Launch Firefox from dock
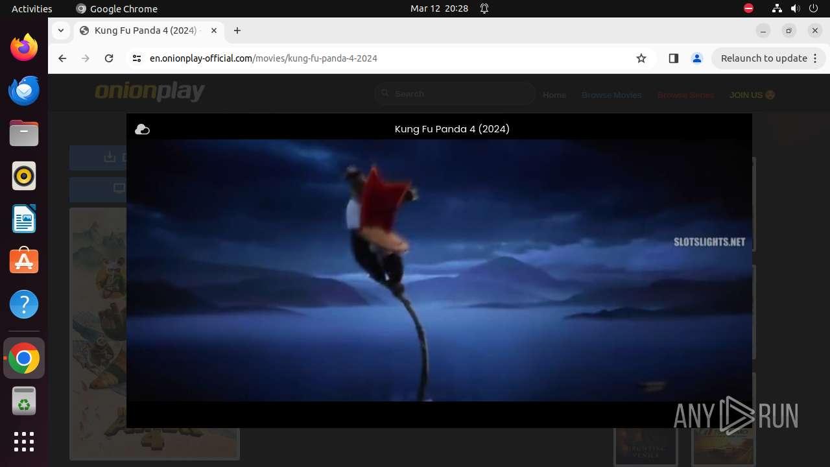Image resolution: width=830 pixels, height=467 pixels. [x=24, y=47]
